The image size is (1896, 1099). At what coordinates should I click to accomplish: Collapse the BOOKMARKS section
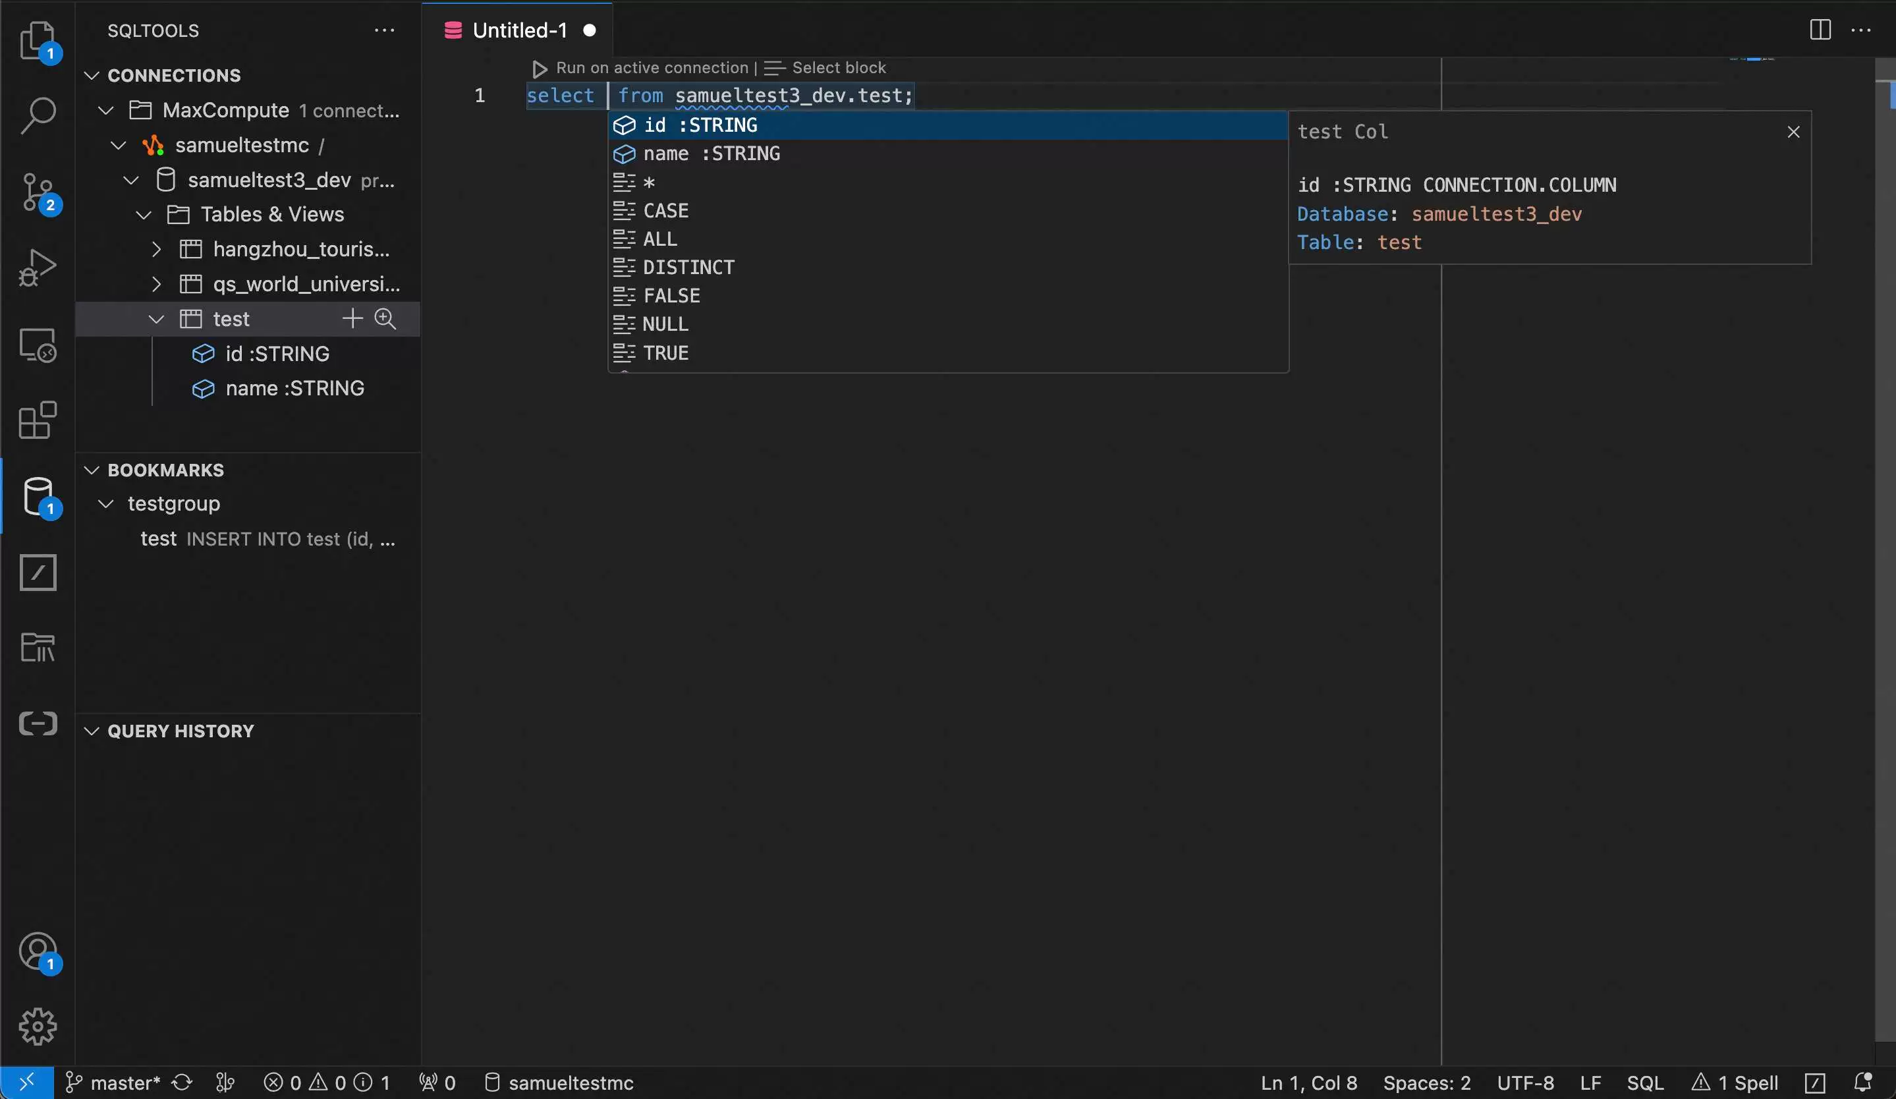92,470
